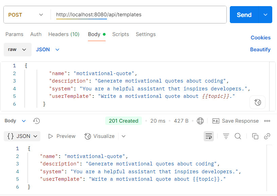Click the "system" key in the response
This screenshot has width=277, height=196.
tap(52, 172)
